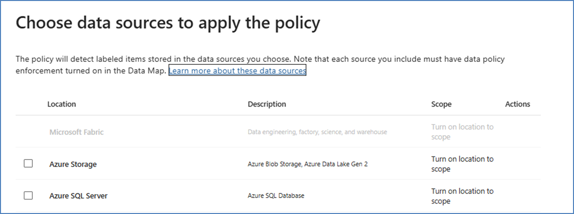Click the 'Azure SQL Database' description text

click(x=276, y=196)
